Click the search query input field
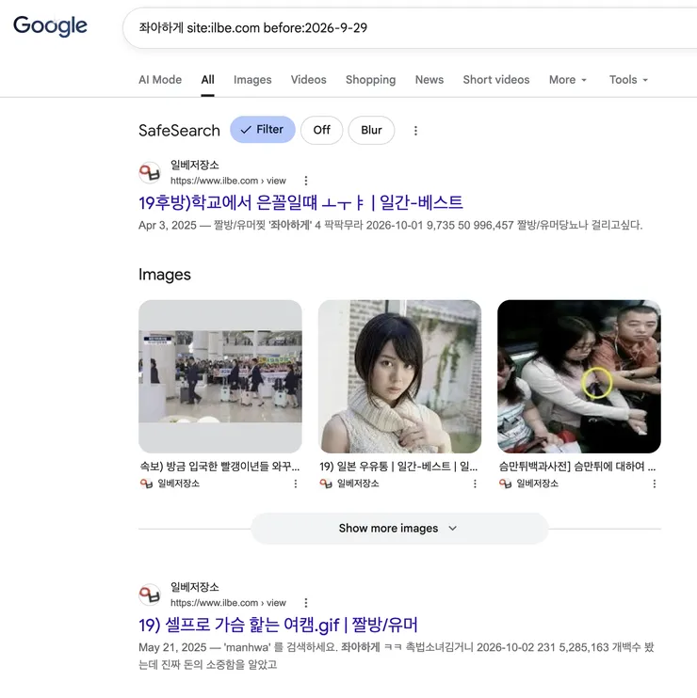Viewport: 697px width, 698px height. point(410,28)
